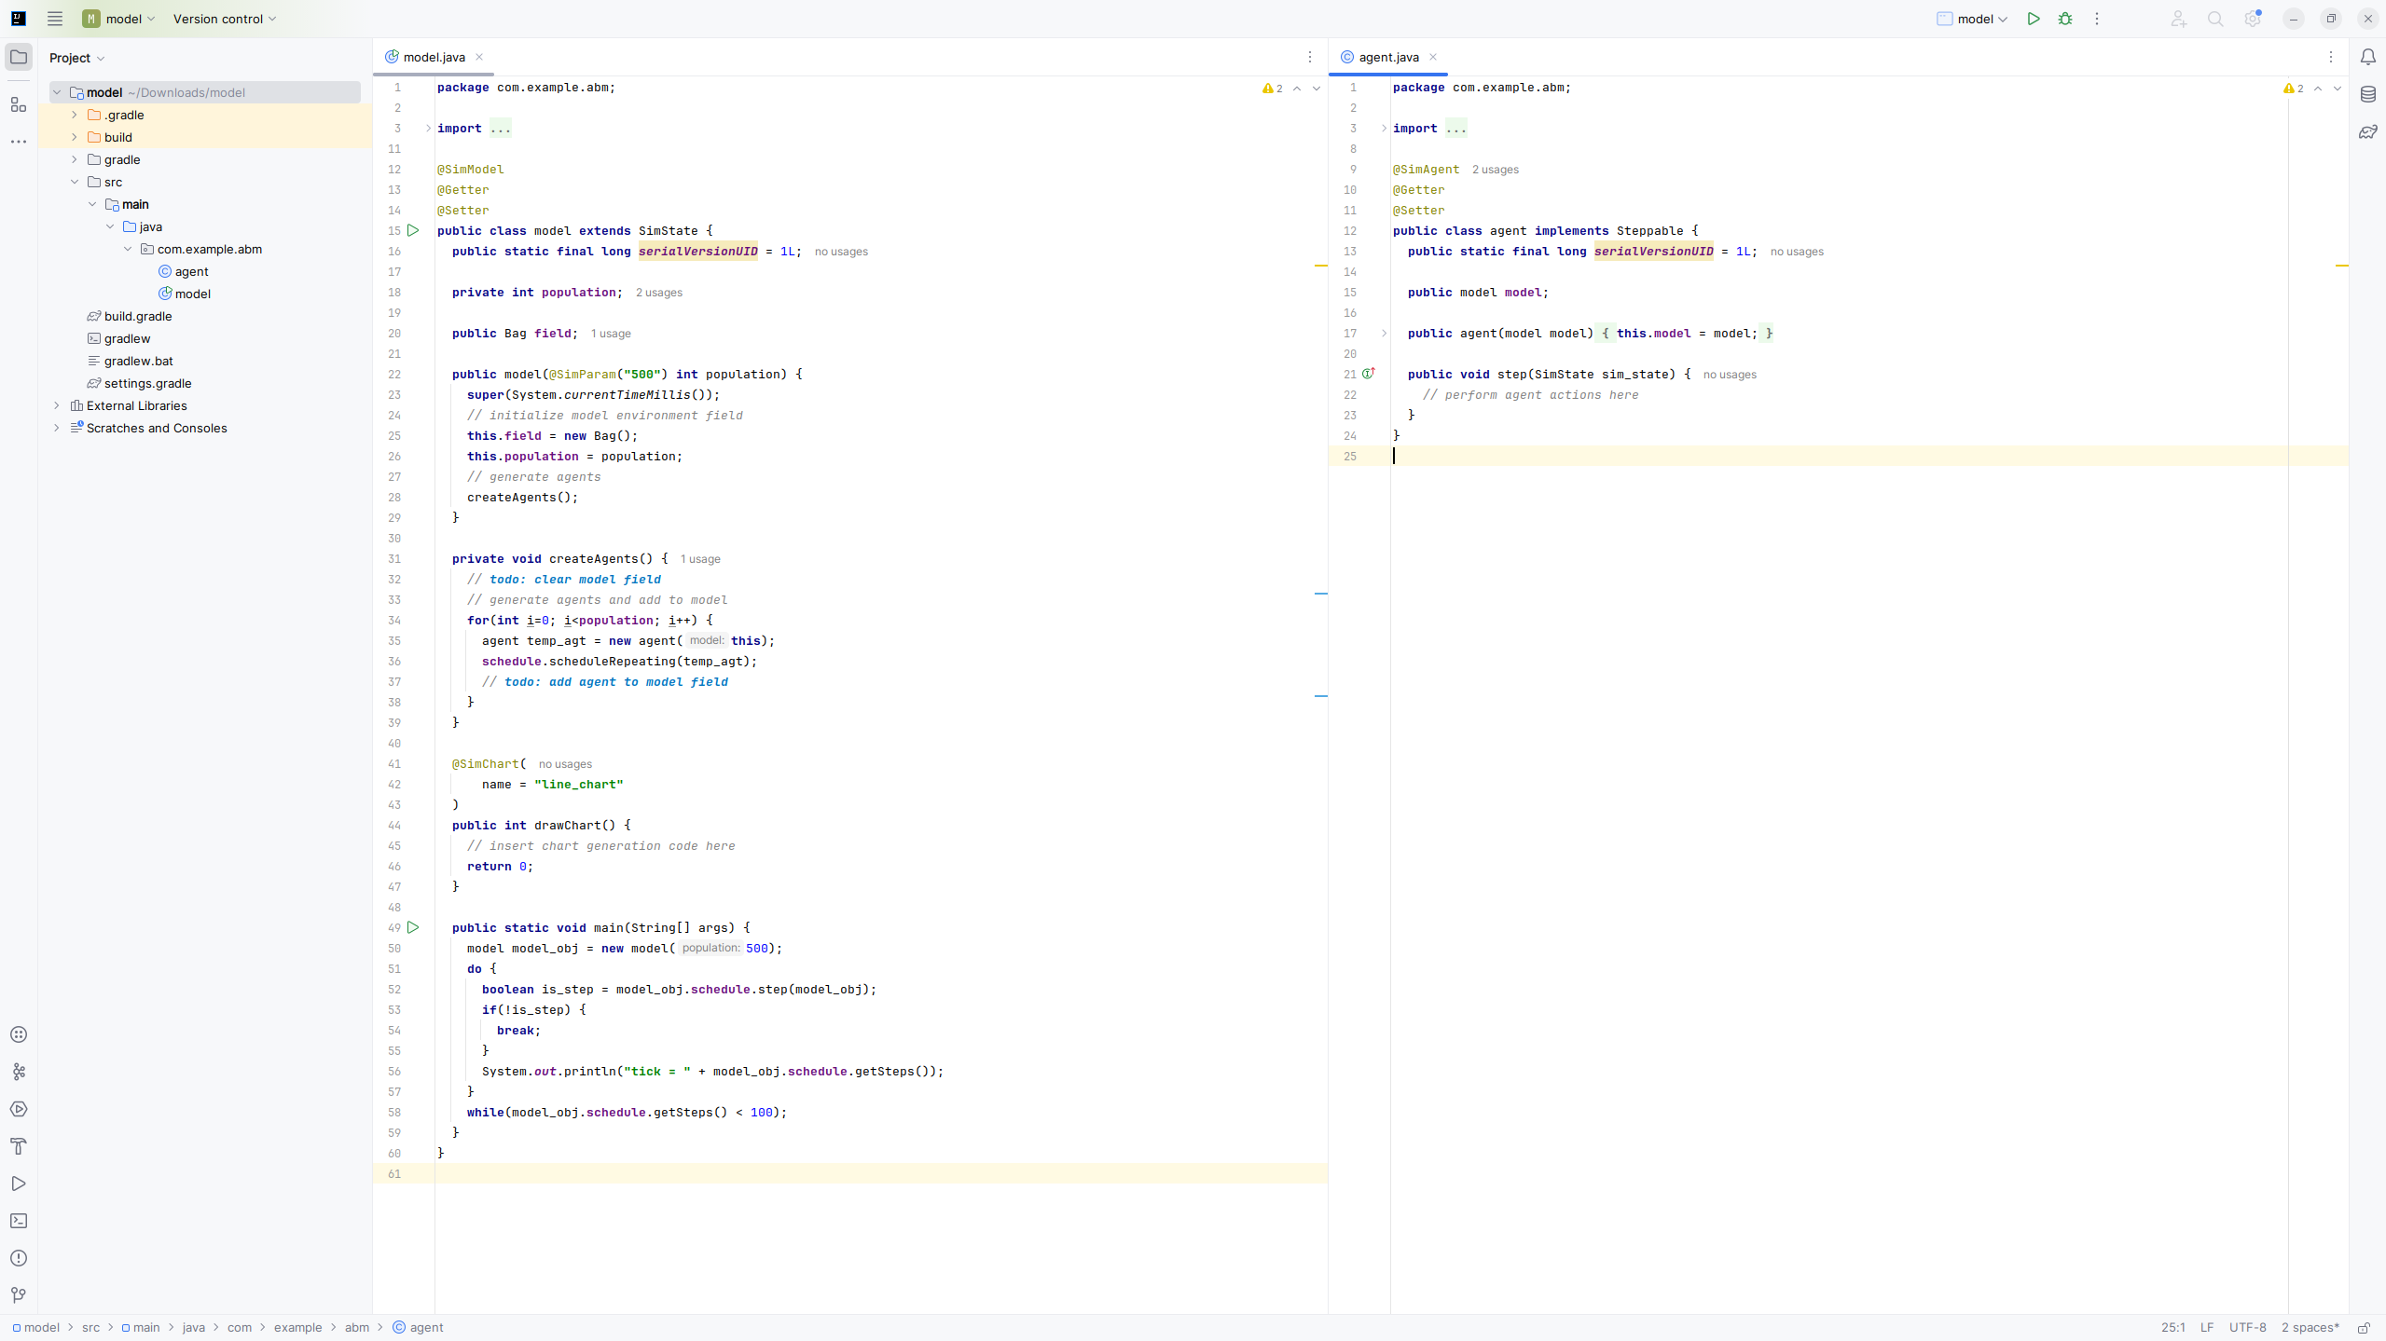This screenshot has height=1341, width=2386.
Task: Show more tool windows ellipsis
Action: (x=19, y=142)
